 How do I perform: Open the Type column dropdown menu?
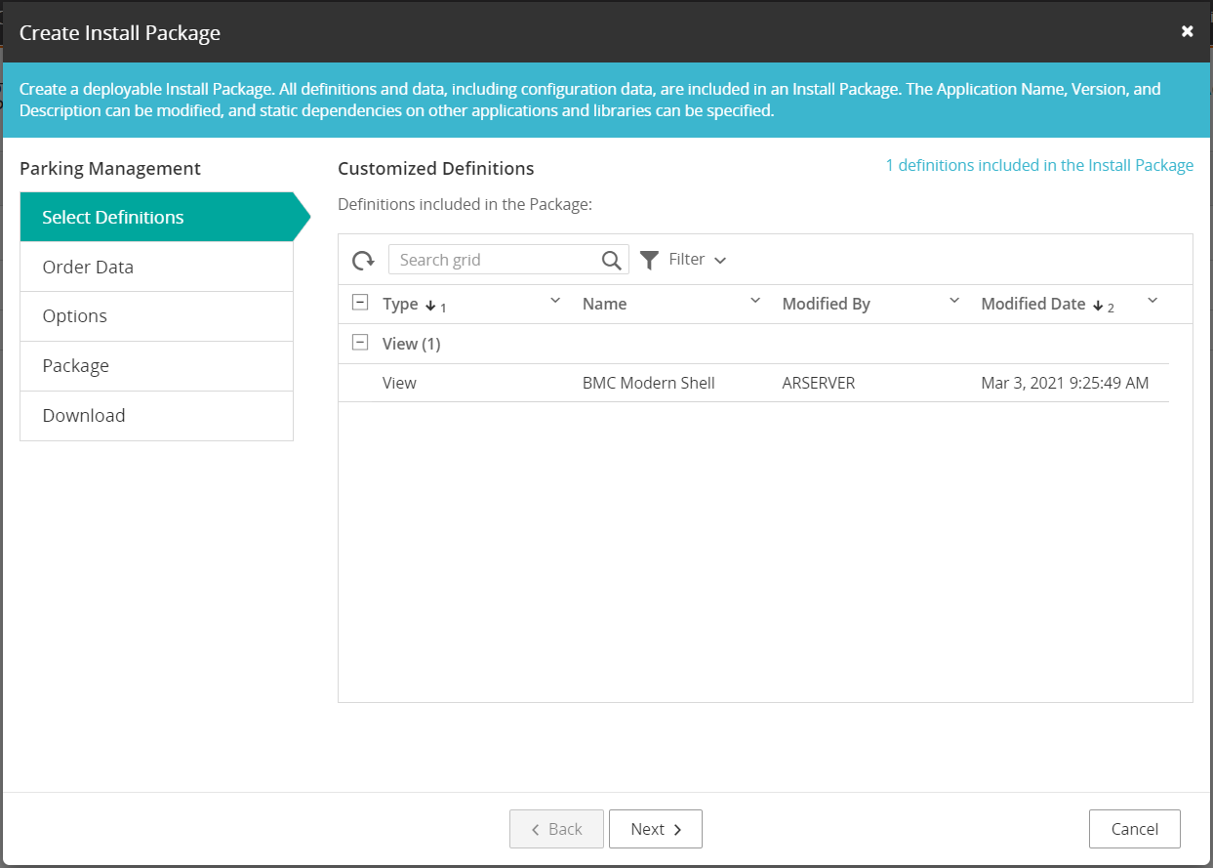tap(555, 301)
